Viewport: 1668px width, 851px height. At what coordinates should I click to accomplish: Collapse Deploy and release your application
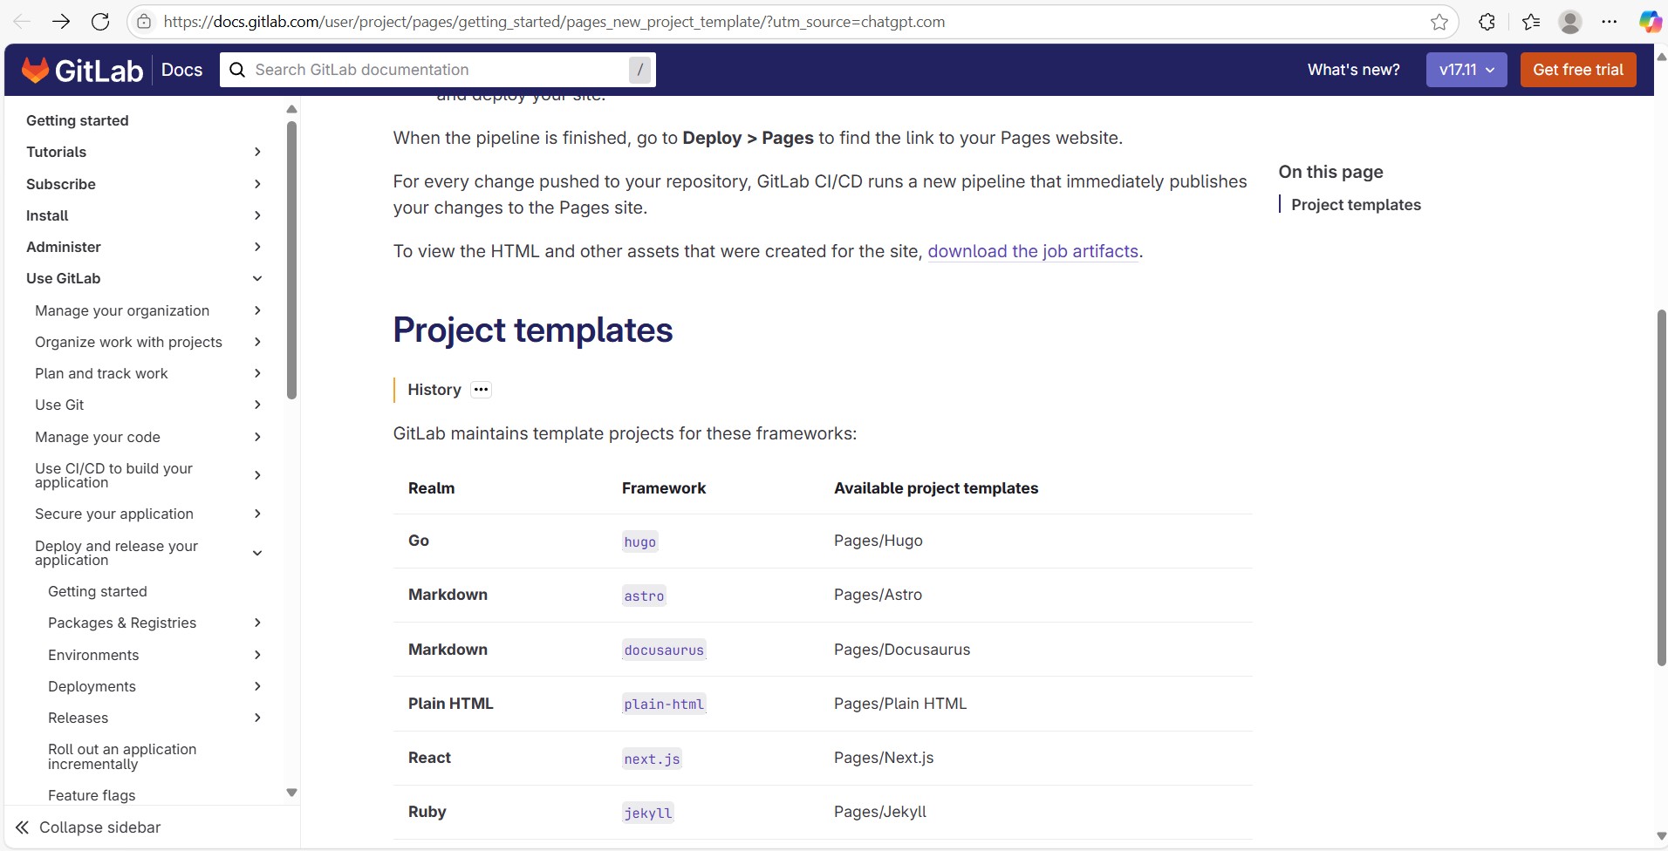click(x=257, y=553)
